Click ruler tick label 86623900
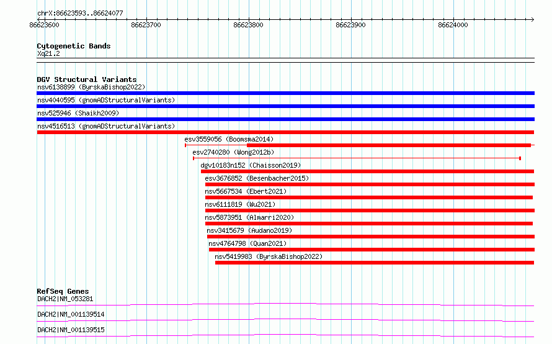552x344 pixels. (350, 25)
